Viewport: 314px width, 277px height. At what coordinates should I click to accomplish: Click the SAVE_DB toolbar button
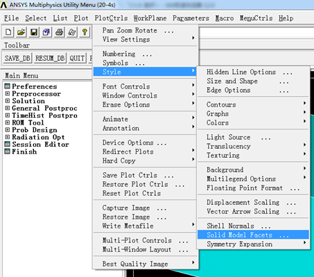pyautogui.click(x=17, y=58)
